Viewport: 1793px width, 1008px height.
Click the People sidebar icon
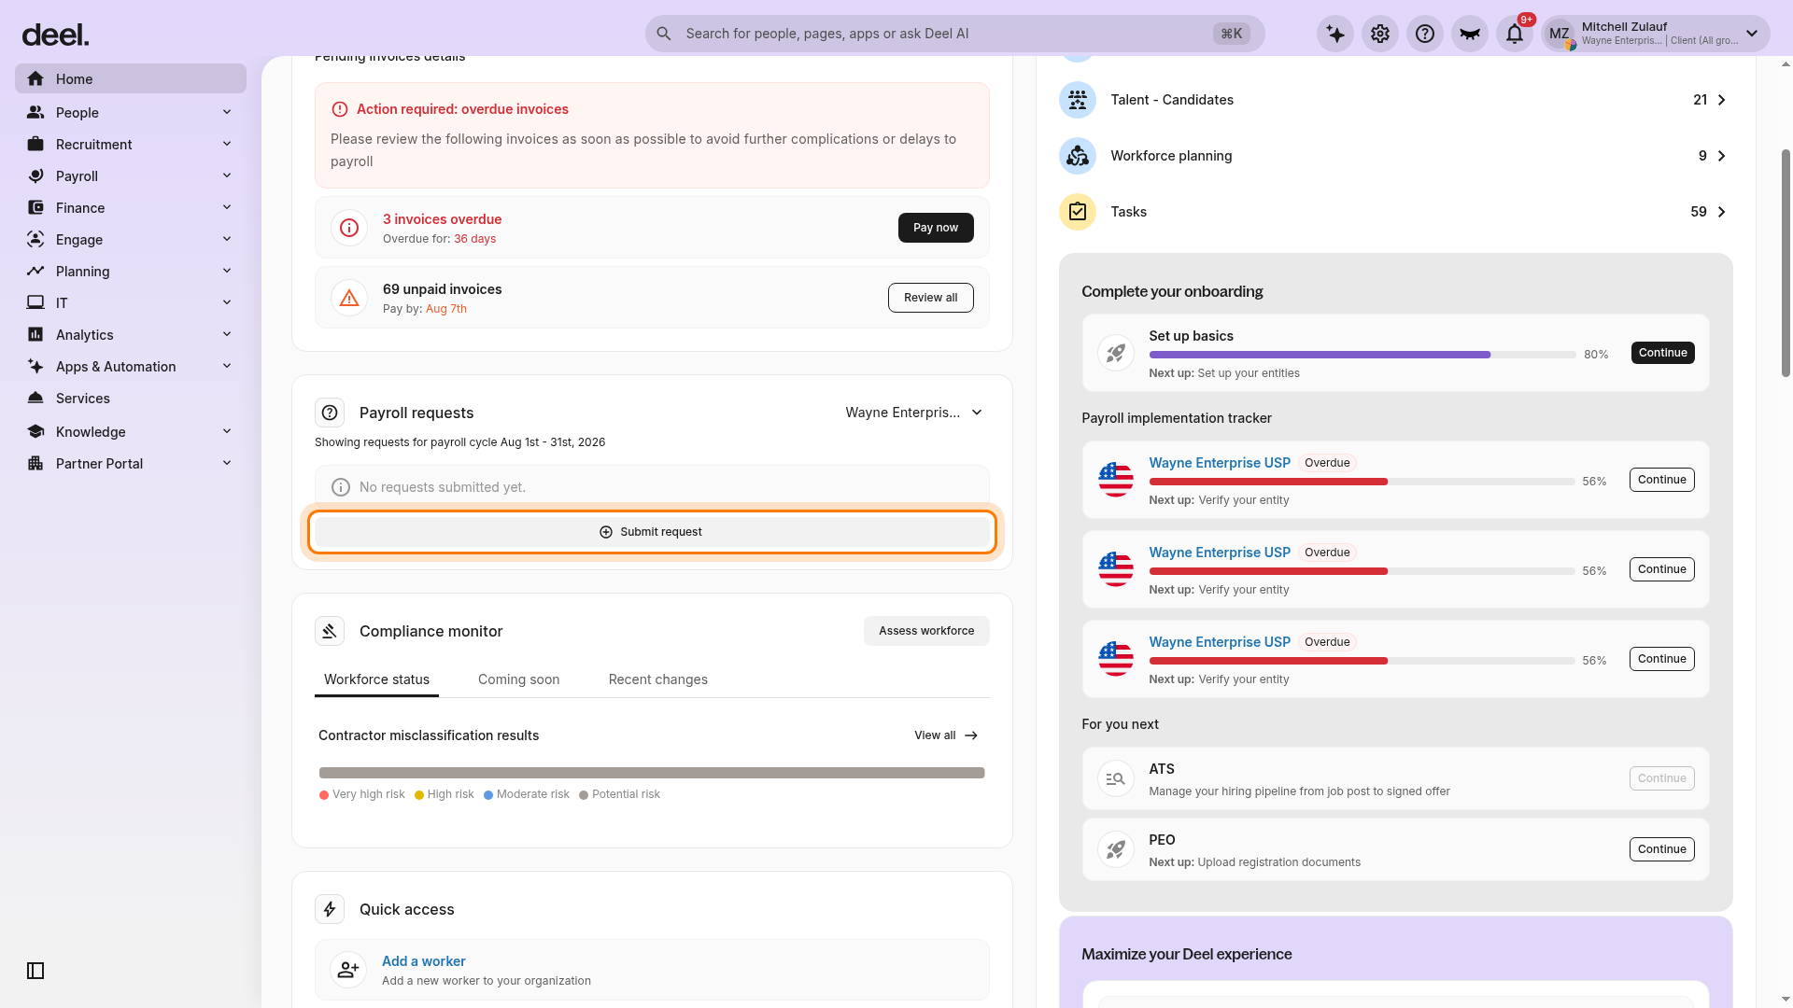coord(35,112)
